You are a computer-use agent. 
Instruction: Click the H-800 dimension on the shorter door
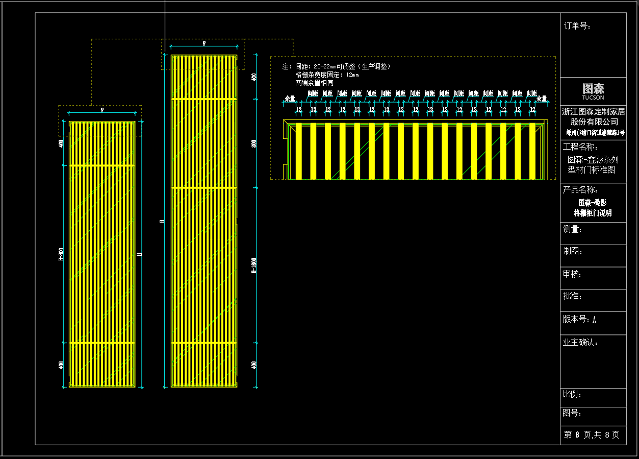(61, 254)
